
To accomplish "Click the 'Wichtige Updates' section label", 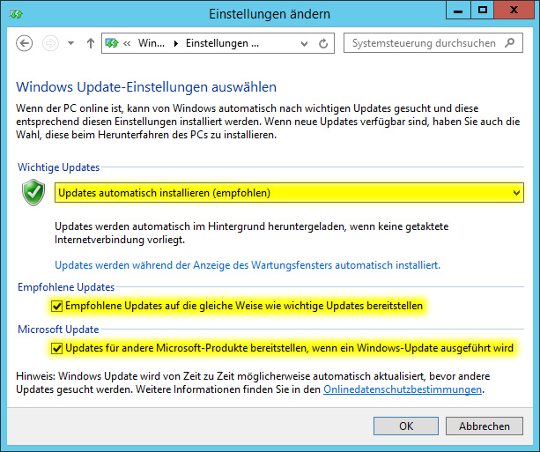I will pos(58,167).
